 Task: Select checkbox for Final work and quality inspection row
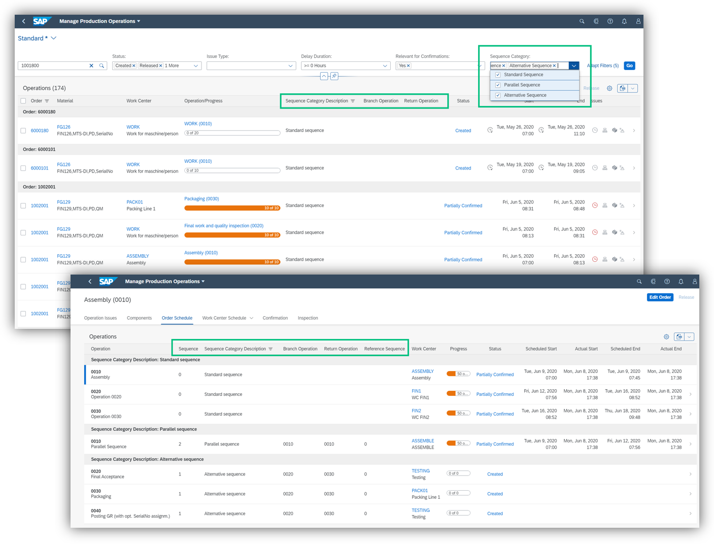[23, 232]
